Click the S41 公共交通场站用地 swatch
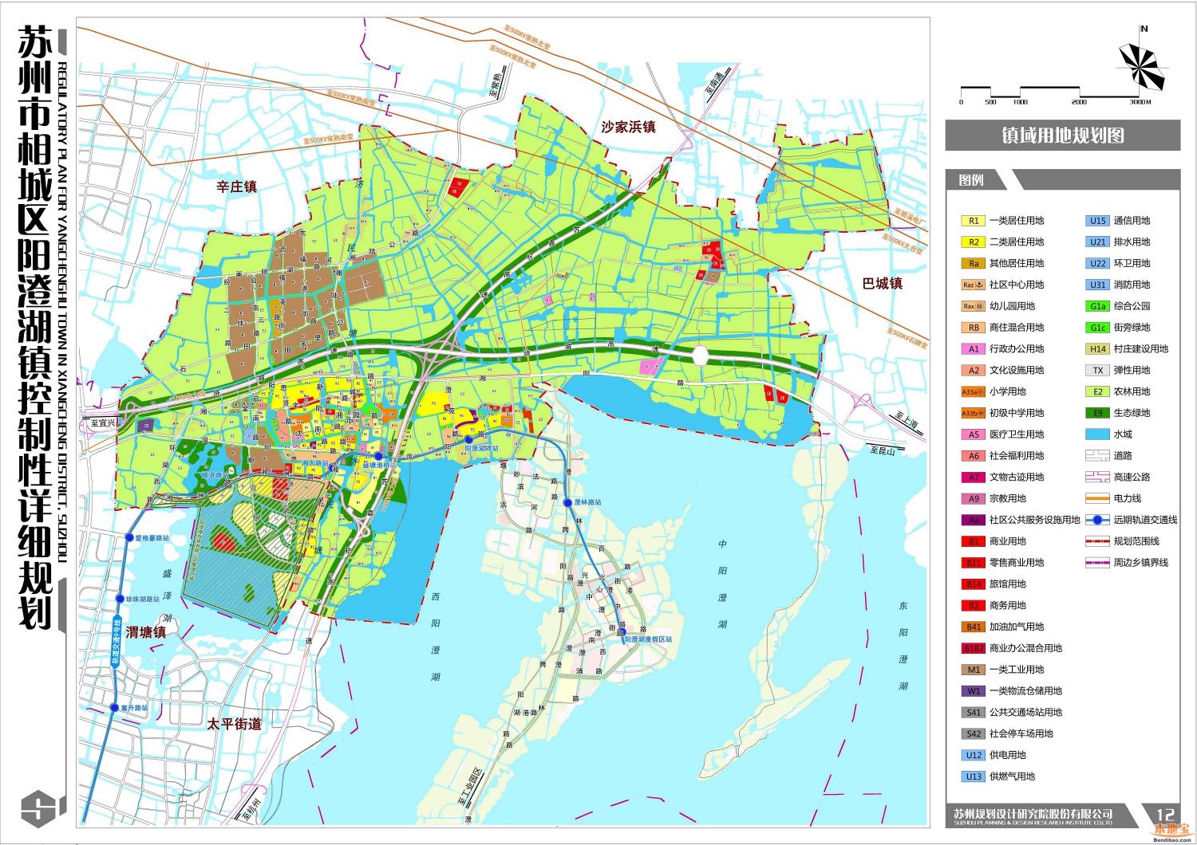Screen dimensions: 1197x845 [974, 713]
